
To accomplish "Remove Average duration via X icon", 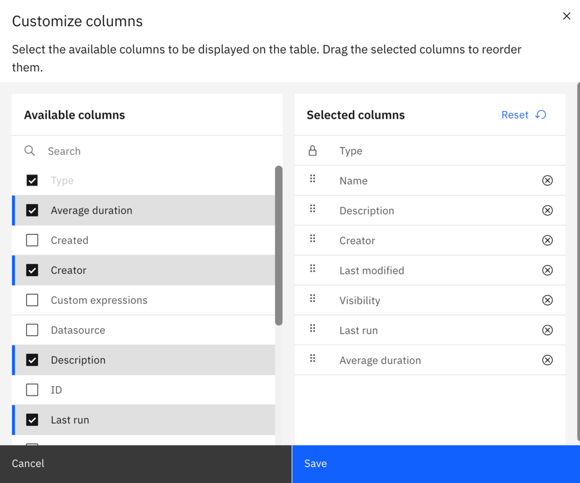I will [547, 360].
